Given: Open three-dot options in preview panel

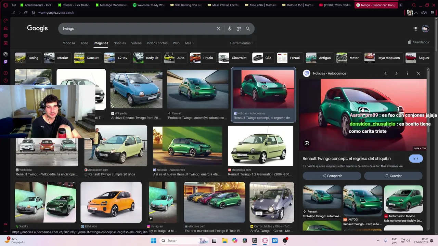Looking at the screenshot, I should [407, 73].
